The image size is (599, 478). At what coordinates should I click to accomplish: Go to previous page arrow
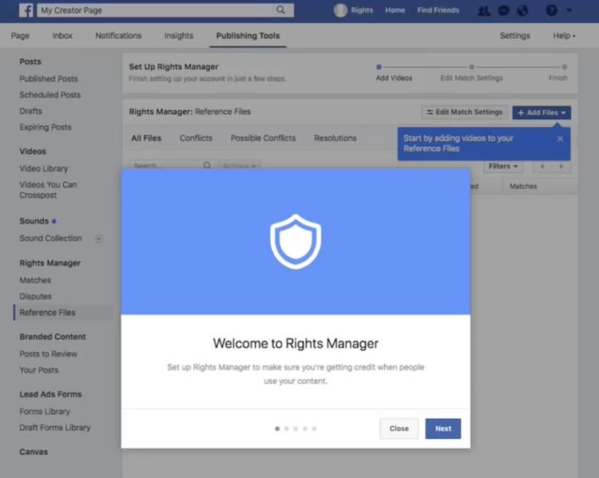542,166
